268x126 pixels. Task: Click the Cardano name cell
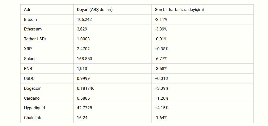[32, 98]
